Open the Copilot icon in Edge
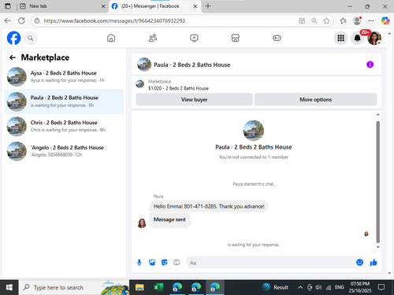 pyautogui.click(x=385, y=20)
